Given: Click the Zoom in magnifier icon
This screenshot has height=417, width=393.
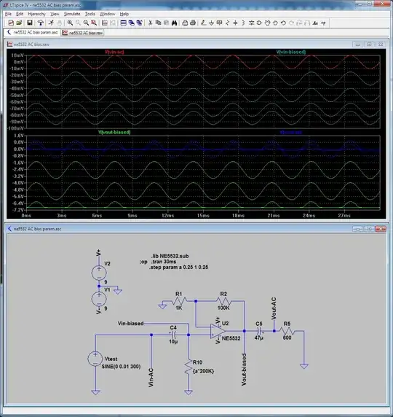Looking at the screenshot, I should pos(70,23).
